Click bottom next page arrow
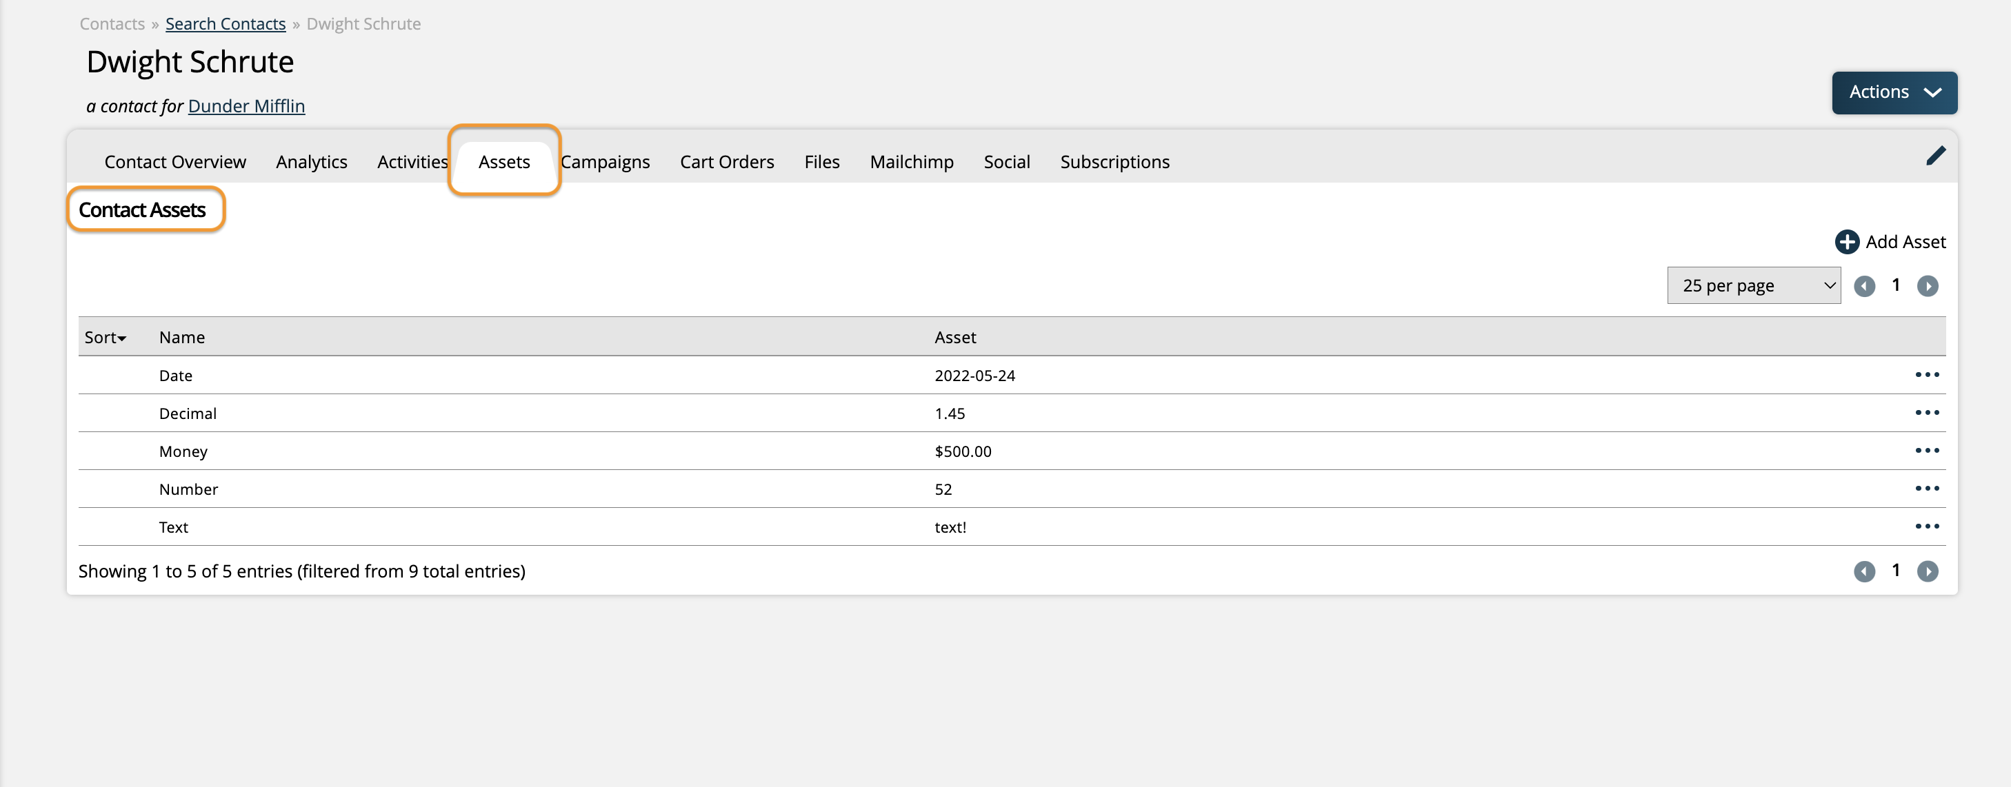The image size is (2011, 787). [1927, 572]
